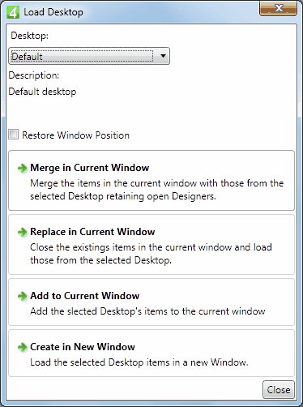Click the green arrow beside Create in New Window

tap(23, 347)
